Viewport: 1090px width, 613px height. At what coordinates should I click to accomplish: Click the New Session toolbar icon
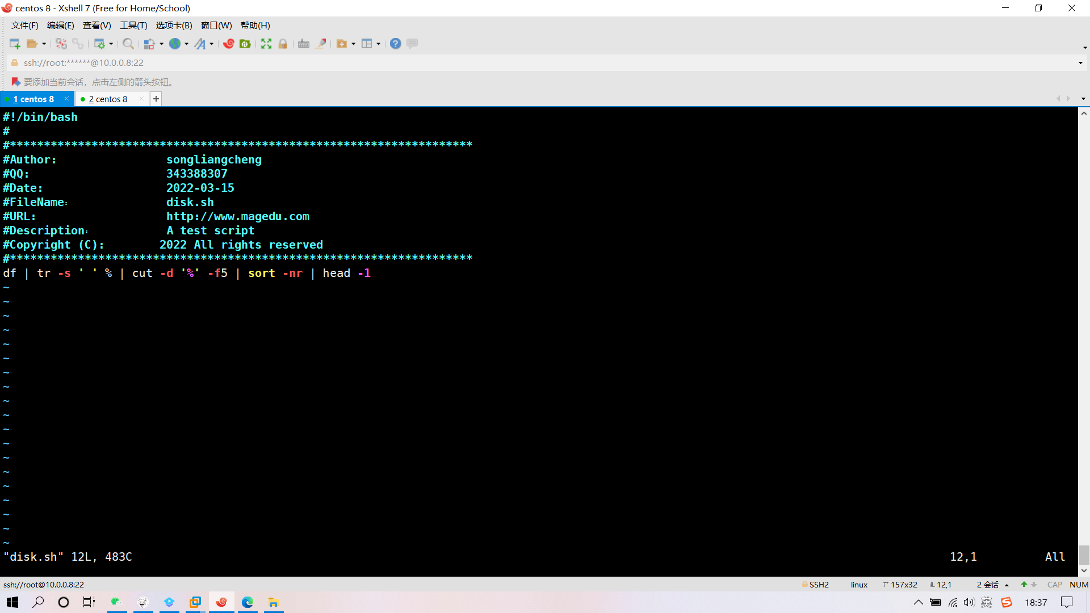15,44
